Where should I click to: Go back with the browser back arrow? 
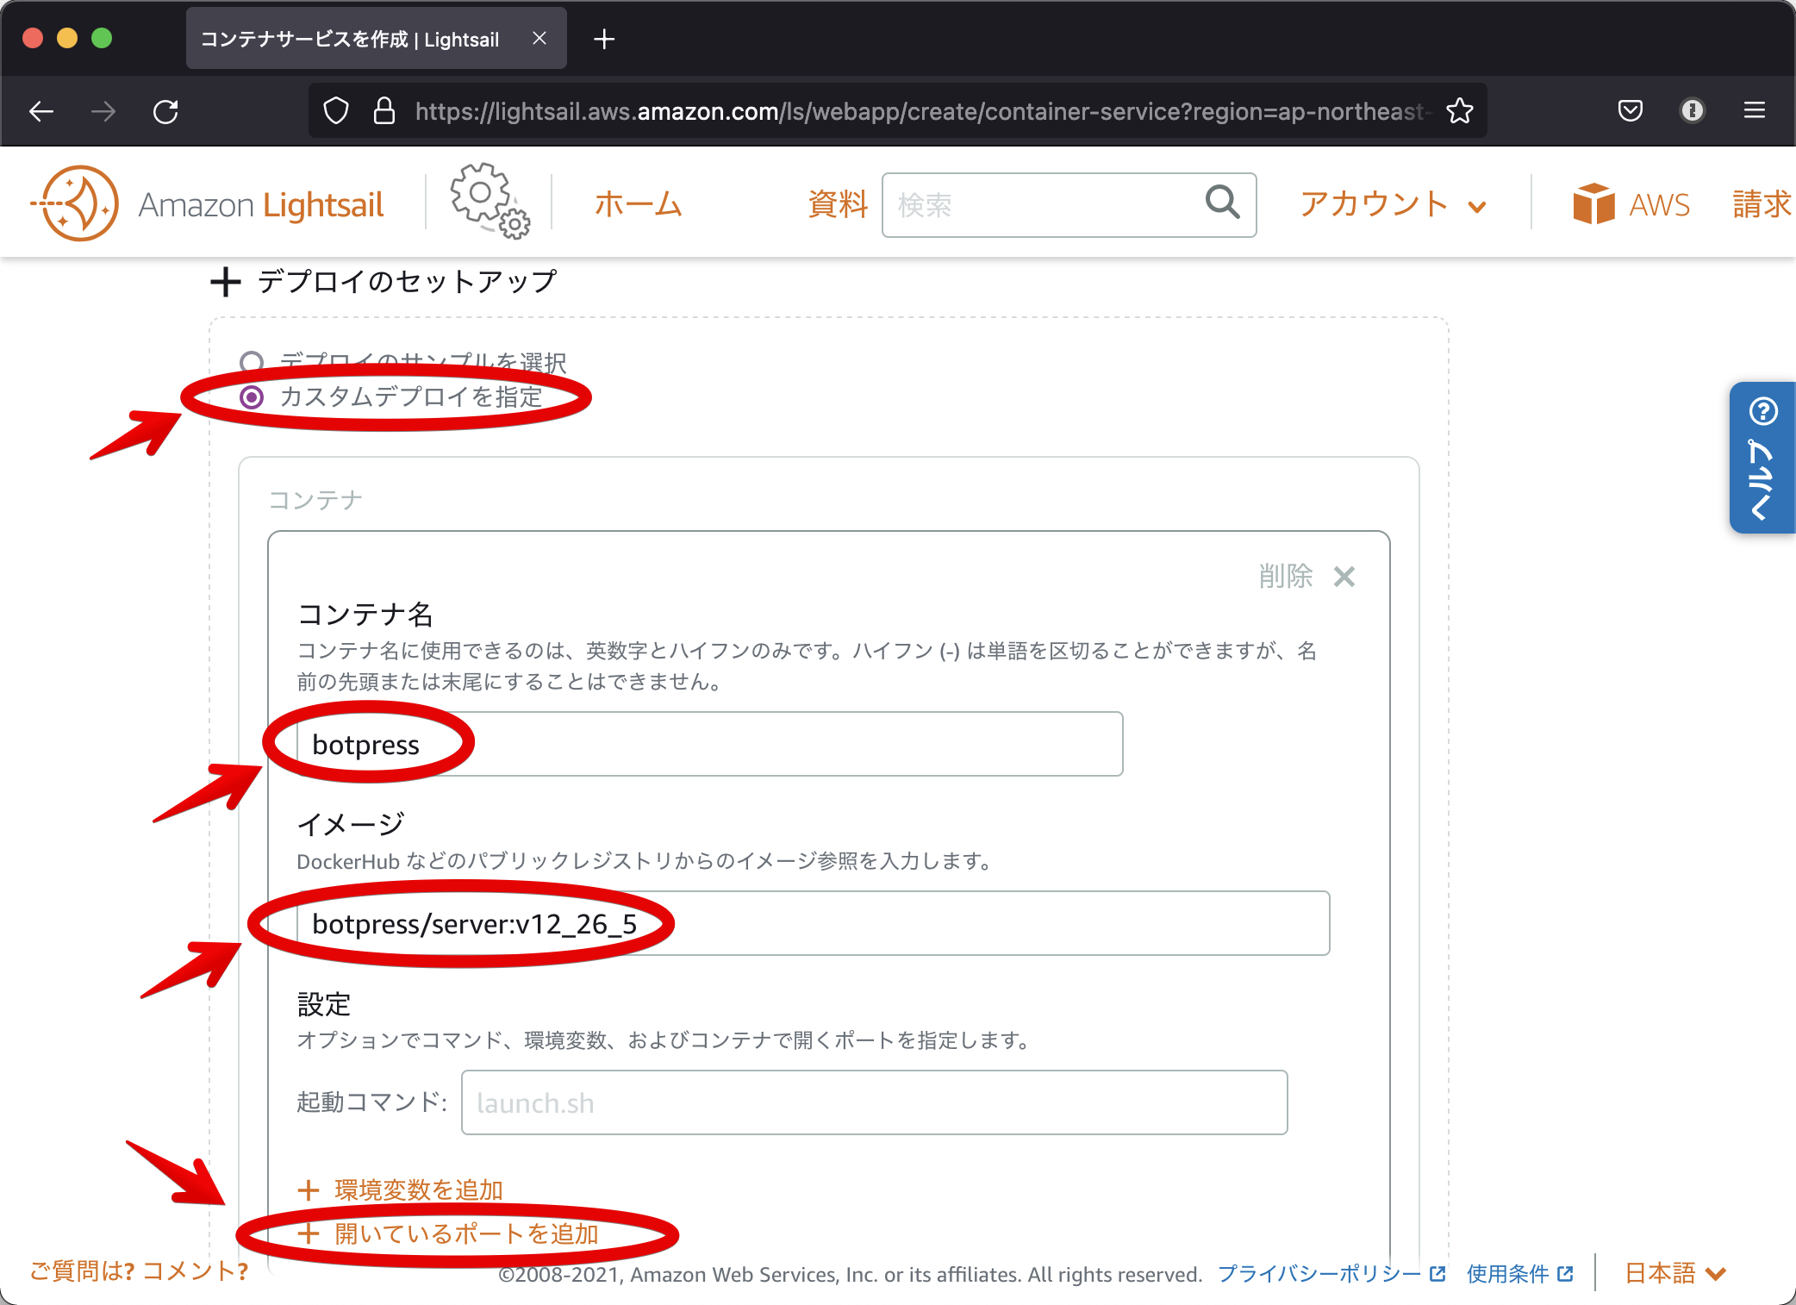tap(41, 111)
